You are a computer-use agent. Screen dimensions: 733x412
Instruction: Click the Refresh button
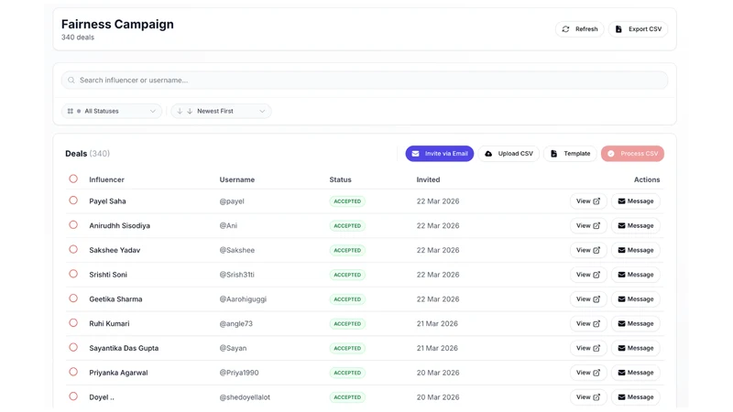click(x=580, y=29)
